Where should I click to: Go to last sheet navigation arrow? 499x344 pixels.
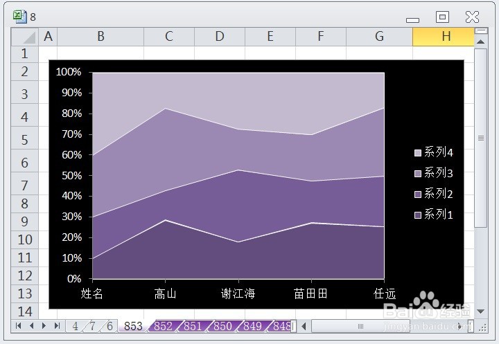[x=58, y=326]
